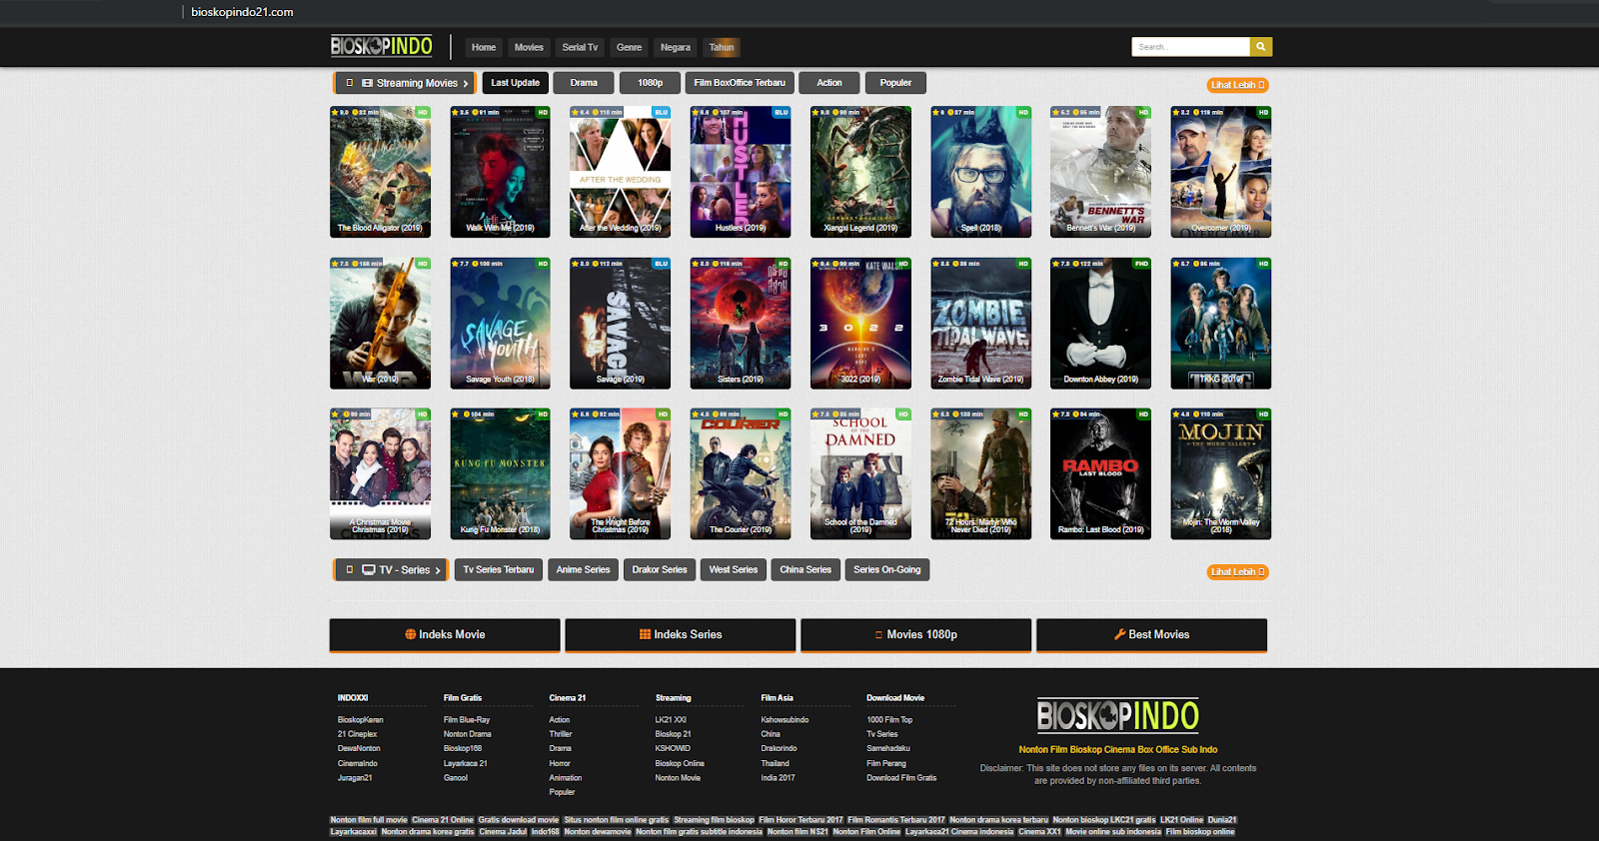This screenshot has width=1599, height=841.
Task: Open 3022 (2019) poster
Action: (860, 324)
